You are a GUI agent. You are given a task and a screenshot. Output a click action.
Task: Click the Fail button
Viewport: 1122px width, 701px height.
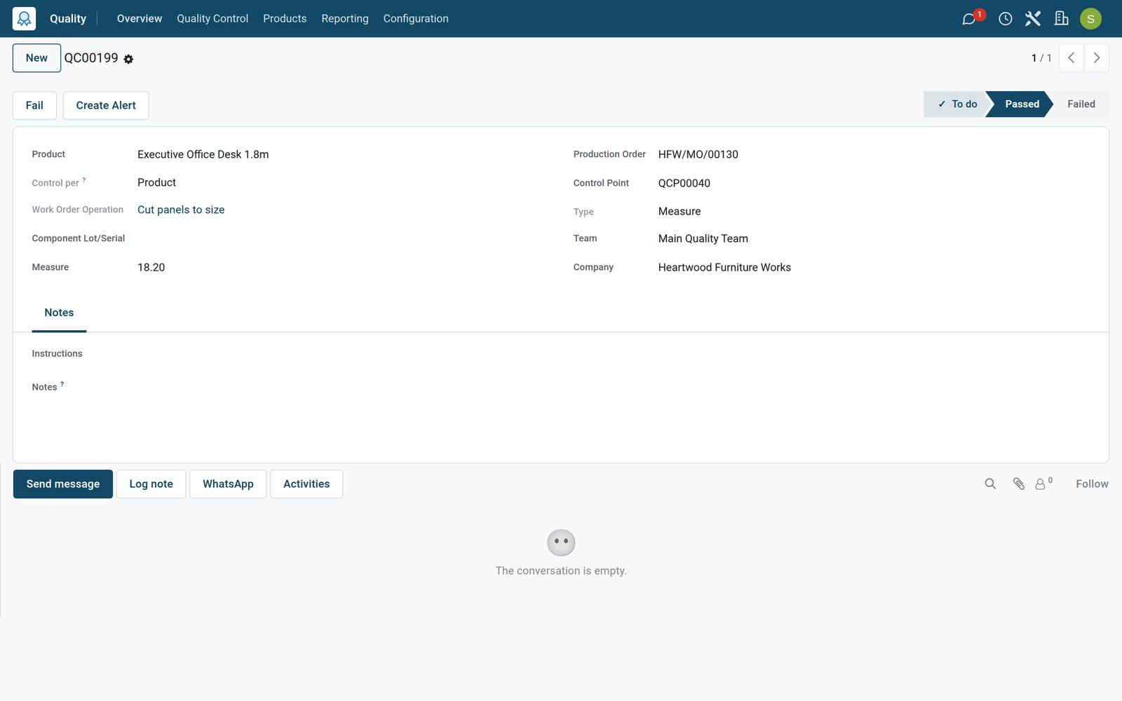click(34, 105)
